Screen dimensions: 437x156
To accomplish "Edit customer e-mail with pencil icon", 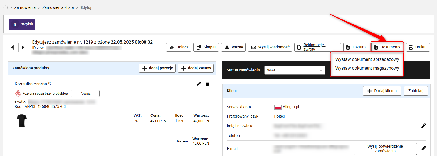I will (423, 149).
